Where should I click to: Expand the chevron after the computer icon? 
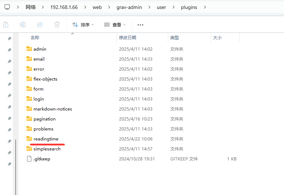click(x=18, y=7)
